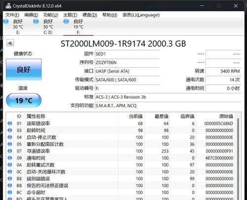247x200 pixels.
Task: Click status icon of row B8 端到端错误
Action: [x=10, y=179]
